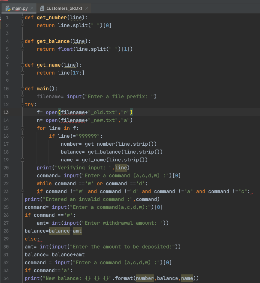Click "Enter the amount to be deposited:" string
The image size is (260, 283).
122,247
